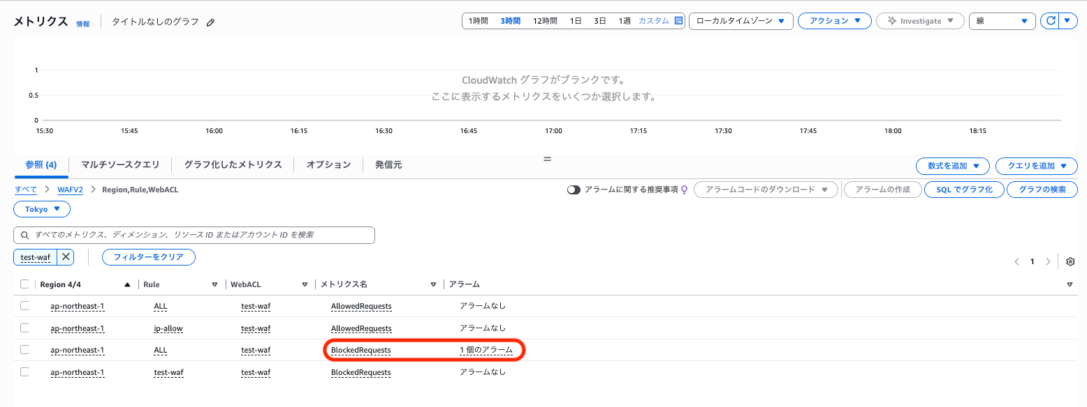
Task: Click test-waf in the Rule column
Action: 168,372
